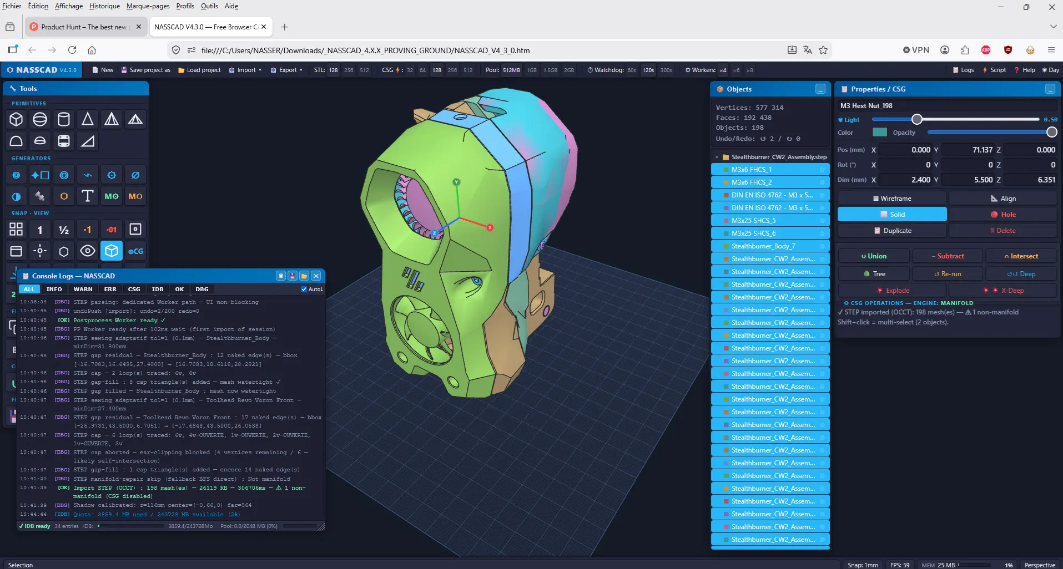The width and height of the screenshot is (1063, 569).
Task: Open the green MO metric generator
Action: [112, 196]
